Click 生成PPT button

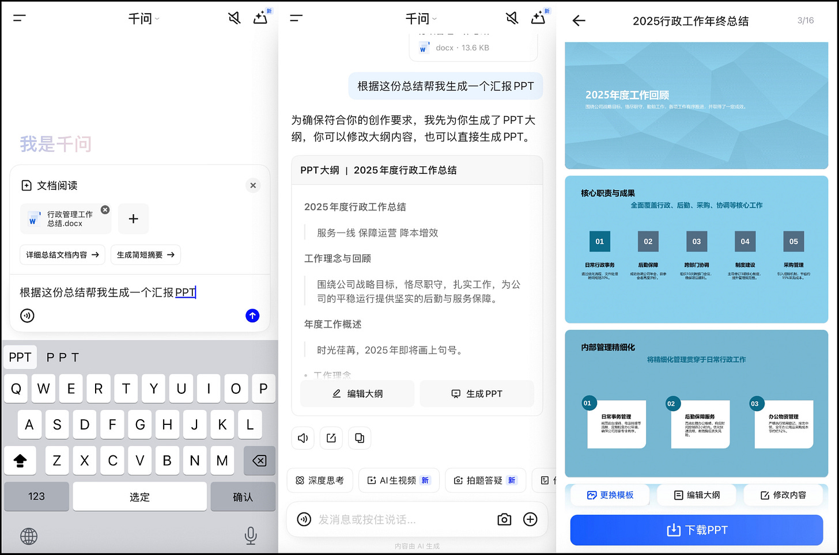click(477, 394)
